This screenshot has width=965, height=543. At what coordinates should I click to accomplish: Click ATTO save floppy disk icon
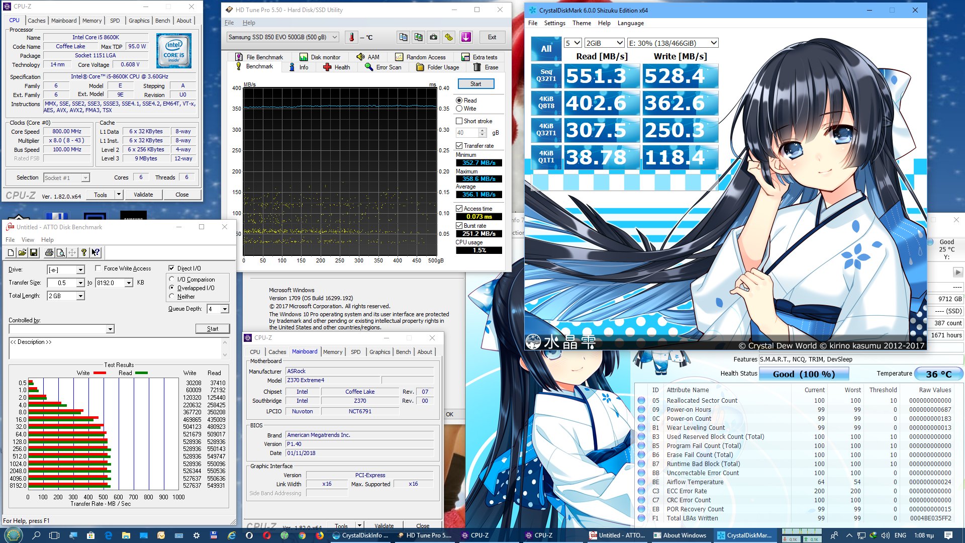34,252
